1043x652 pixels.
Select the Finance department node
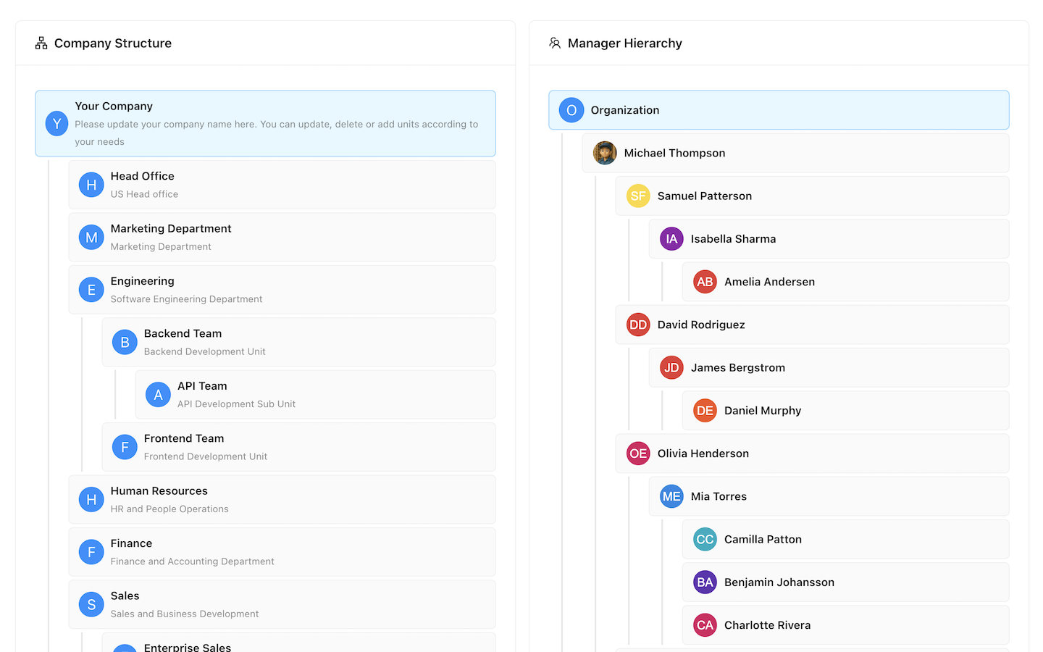[x=282, y=551]
